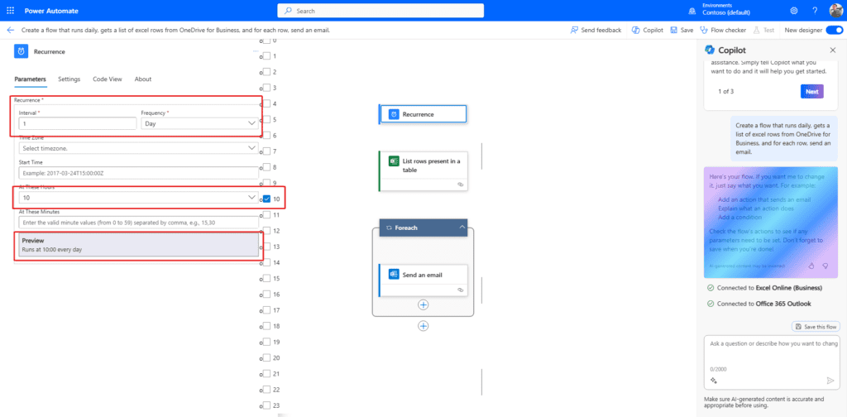Switch to the Settings tab
The height and width of the screenshot is (417, 847).
(69, 79)
